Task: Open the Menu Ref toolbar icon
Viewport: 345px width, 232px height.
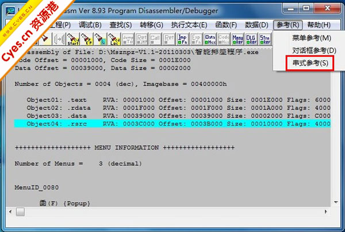Action: [237, 38]
